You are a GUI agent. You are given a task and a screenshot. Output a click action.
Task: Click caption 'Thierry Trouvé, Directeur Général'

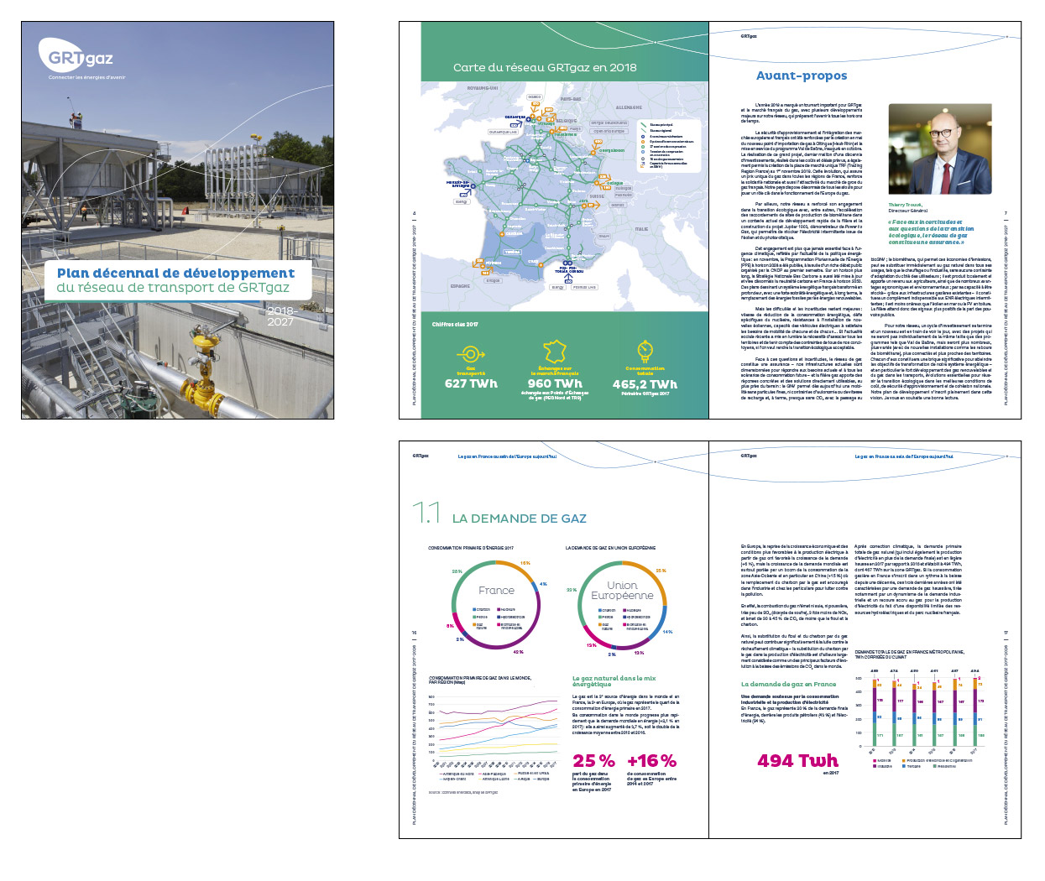pyautogui.click(x=908, y=207)
